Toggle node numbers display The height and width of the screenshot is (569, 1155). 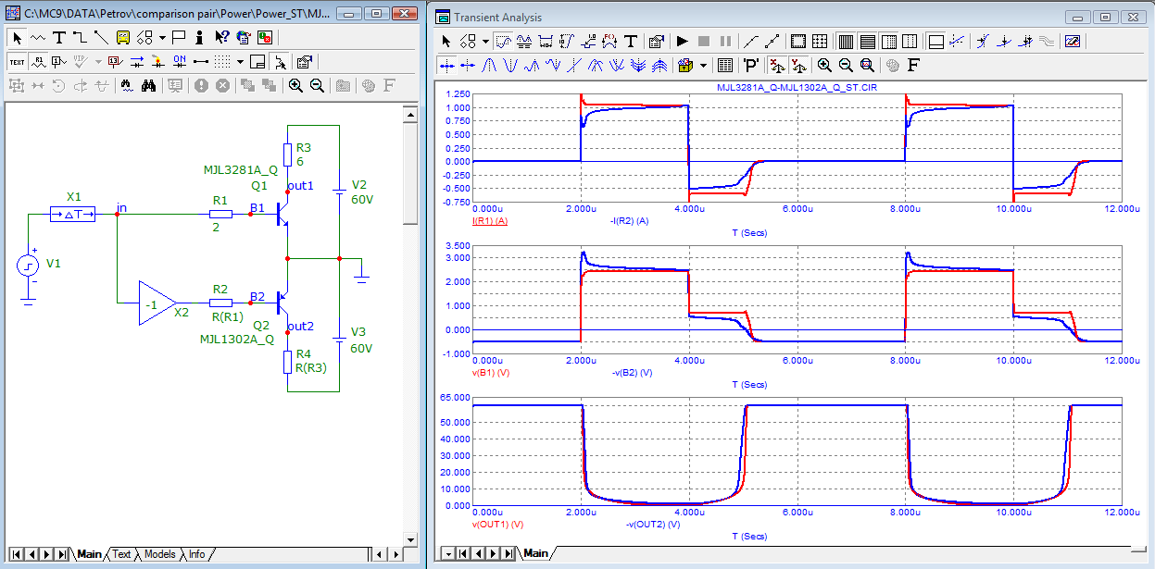point(59,62)
